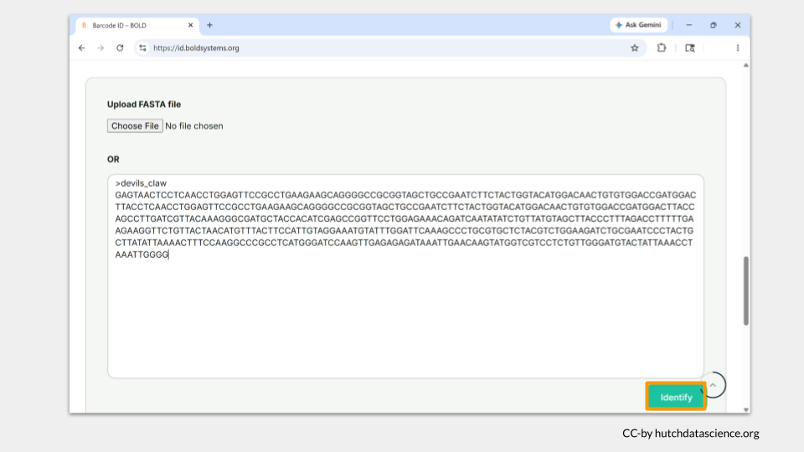
Task: Go back using the browser back arrow
Action: [x=82, y=48]
